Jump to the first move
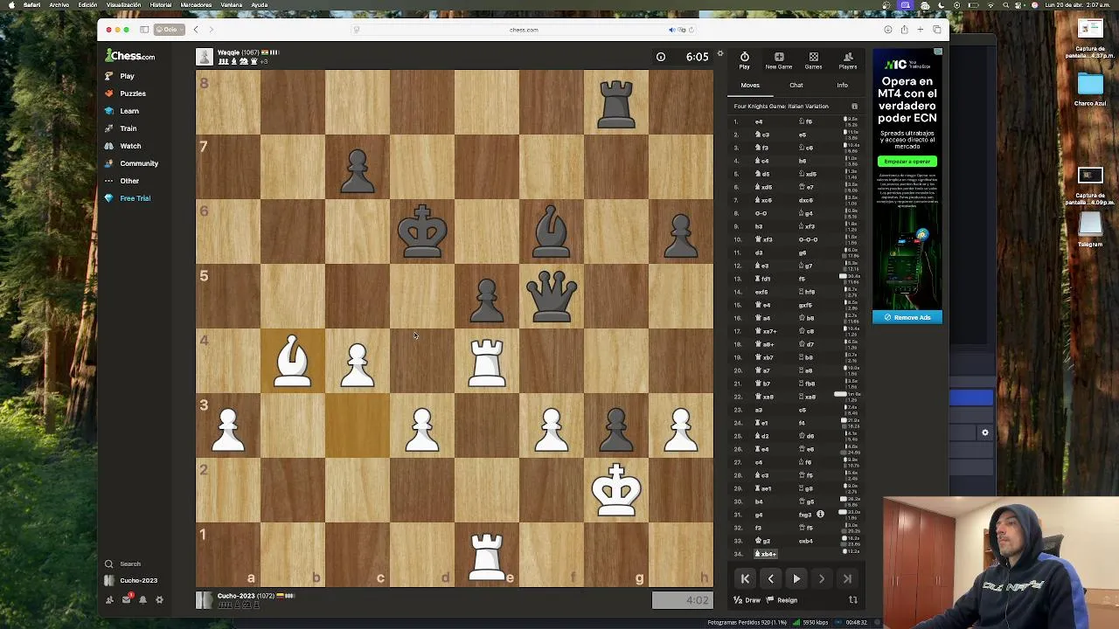This screenshot has width=1119, height=629. (746, 578)
